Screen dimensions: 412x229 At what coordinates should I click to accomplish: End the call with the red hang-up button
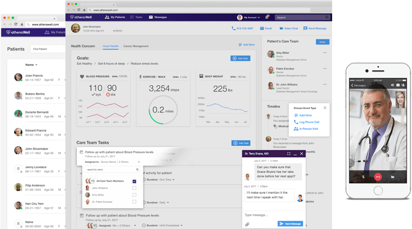coord(378,177)
